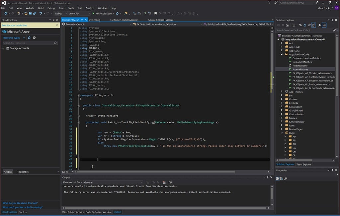The width and height of the screenshot is (340, 216).
Task: Click the Quick Launch search icon
Action: point(317,3)
